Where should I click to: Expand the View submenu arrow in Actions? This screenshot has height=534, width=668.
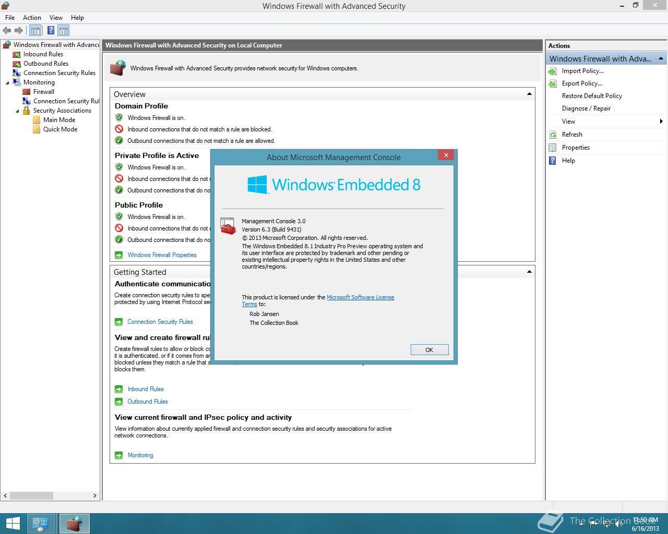[x=661, y=122]
